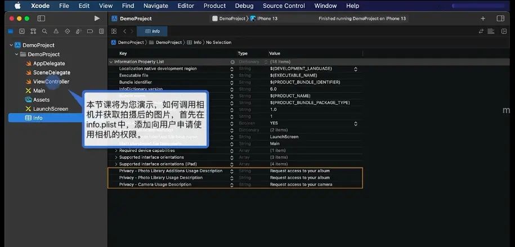This screenshot has width=515, height=247.
Task: Open the Product menu
Action: click(x=214, y=6)
